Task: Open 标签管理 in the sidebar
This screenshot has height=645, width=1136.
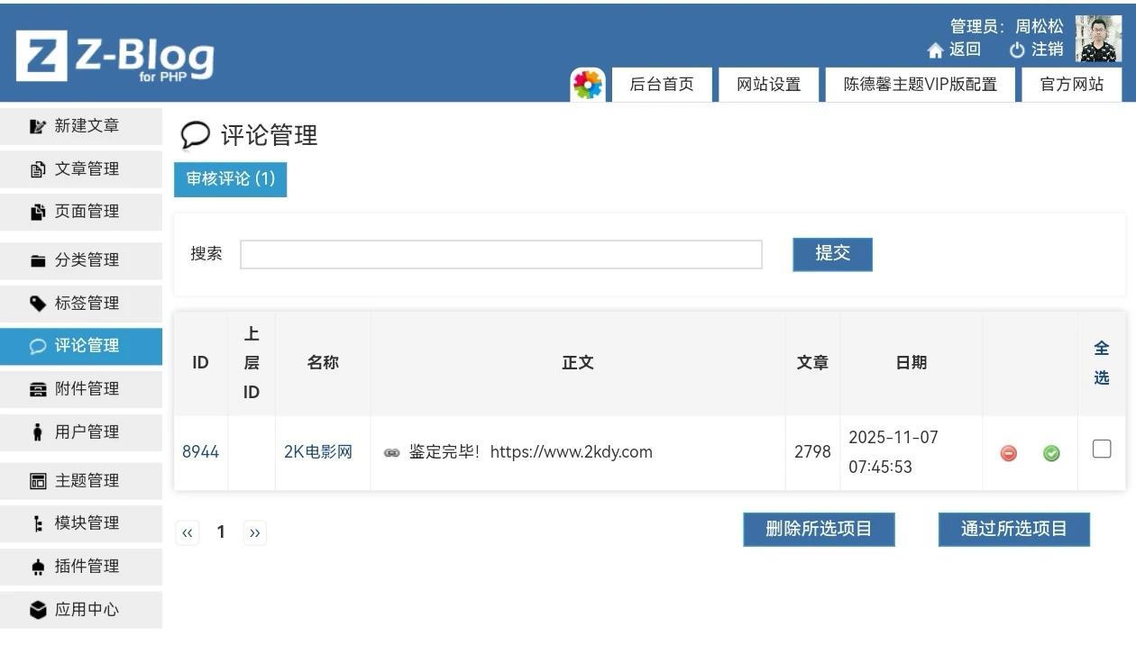Action: click(x=81, y=304)
